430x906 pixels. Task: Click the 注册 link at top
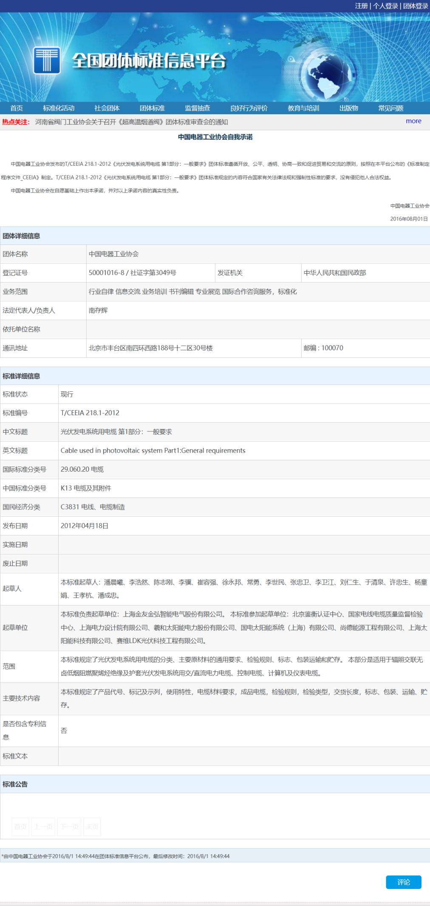coord(361,6)
